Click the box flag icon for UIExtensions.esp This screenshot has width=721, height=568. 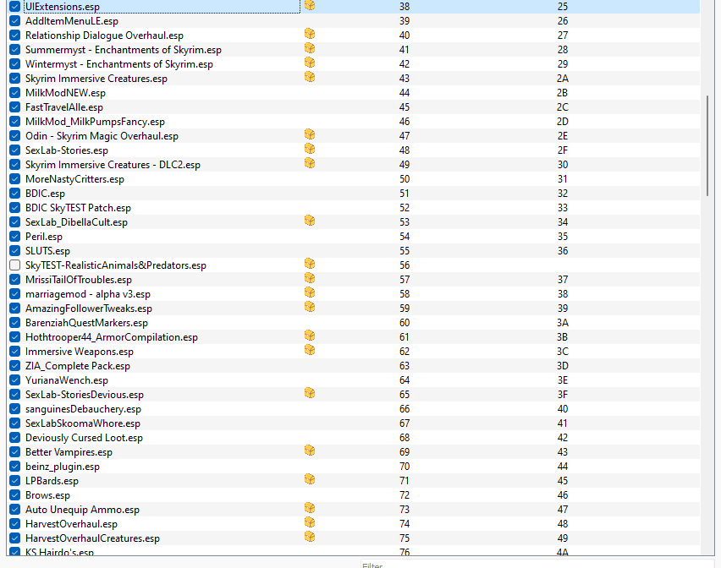(310, 5)
